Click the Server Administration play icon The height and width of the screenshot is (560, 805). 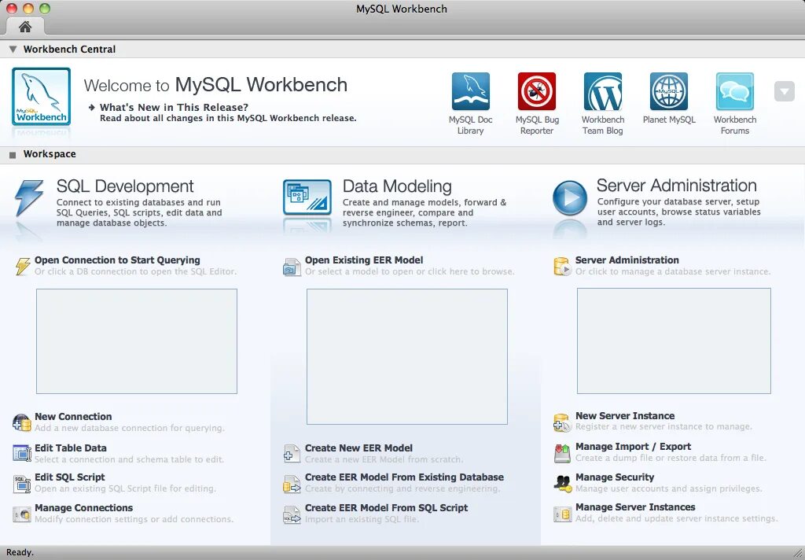[x=570, y=197]
